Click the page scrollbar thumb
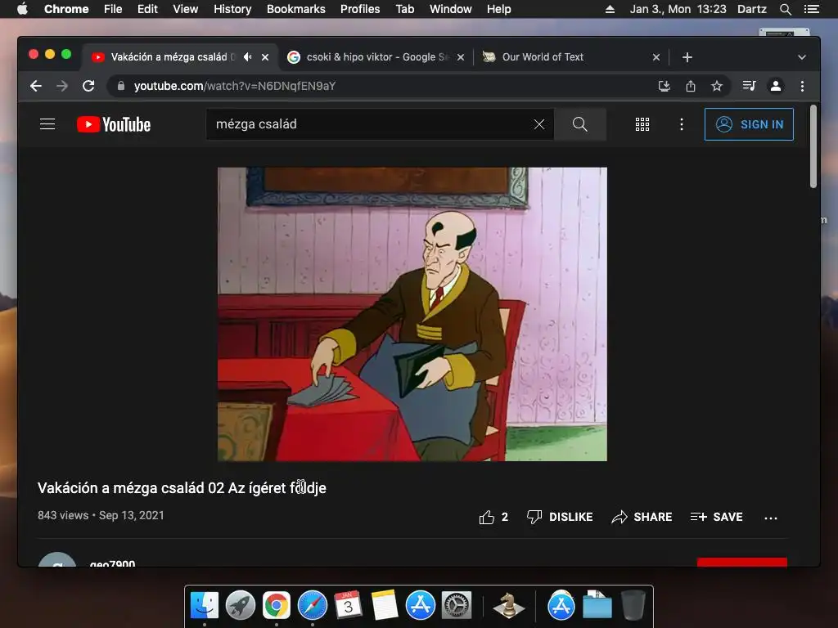 tap(813, 146)
